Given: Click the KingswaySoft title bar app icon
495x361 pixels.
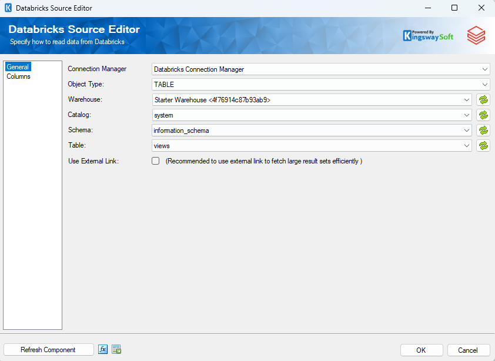Looking at the screenshot, I should pos(8,8).
